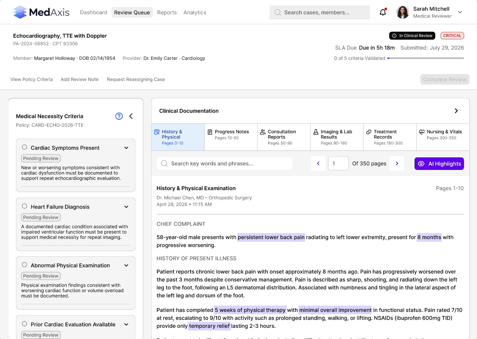
Task: Switch to the History & Physical tab
Action: tap(178, 137)
